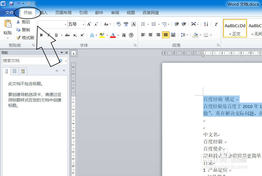The height and width of the screenshot is (176, 262).
Task: Apply red font color
Action: click(113, 35)
